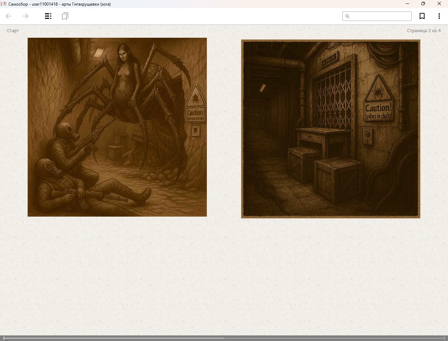Click the filled part of reading progress bar
Image resolution: width=448 pixels, height=341 pixels.
[x=112, y=338]
